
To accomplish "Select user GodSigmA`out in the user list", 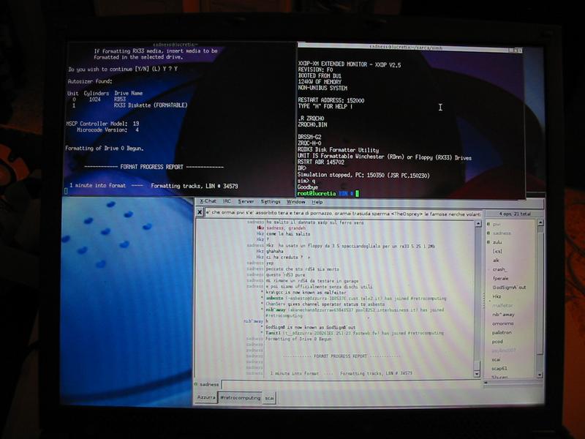I will pos(509,288).
